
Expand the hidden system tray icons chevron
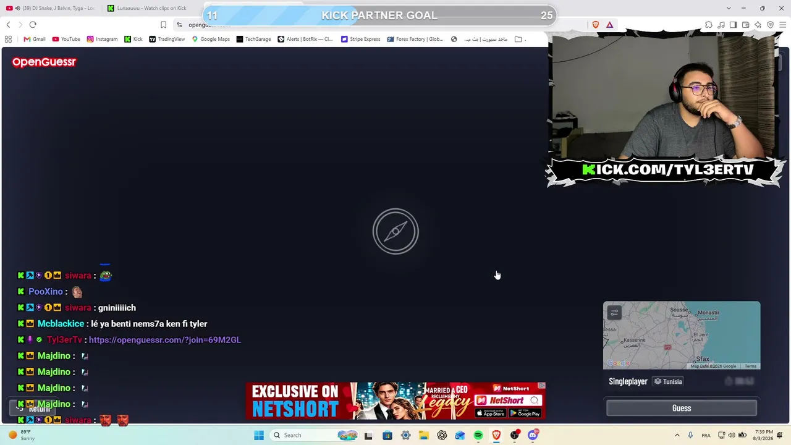tap(677, 435)
